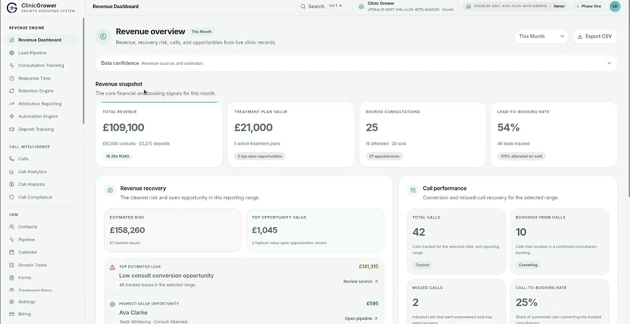The height and width of the screenshot is (324, 630).
Task: Export CSV of revenue data
Action: tap(594, 36)
